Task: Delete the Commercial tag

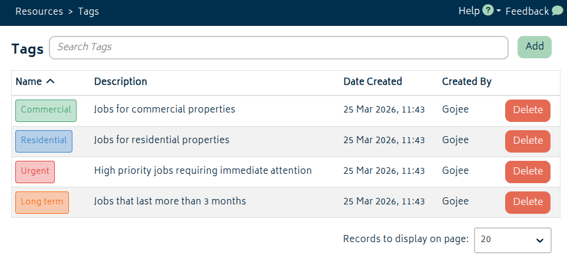Action: [x=528, y=110]
